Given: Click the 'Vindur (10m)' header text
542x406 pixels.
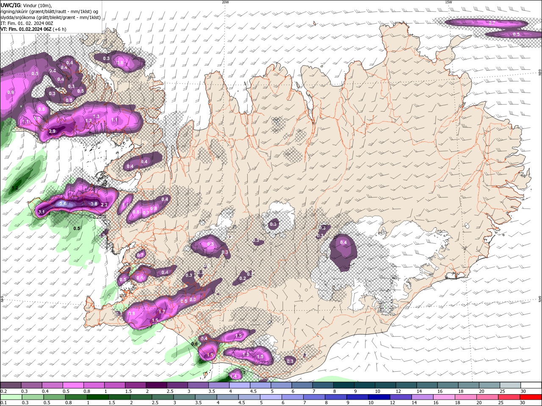Looking at the screenshot, I should click(37, 5).
